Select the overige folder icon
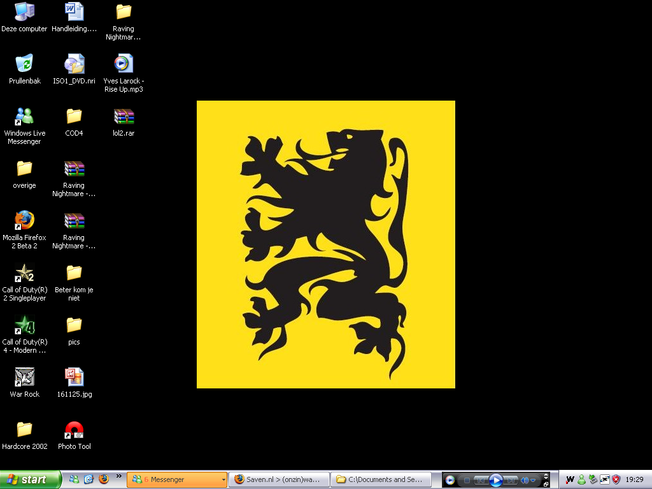The image size is (652, 489). pyautogui.click(x=25, y=174)
